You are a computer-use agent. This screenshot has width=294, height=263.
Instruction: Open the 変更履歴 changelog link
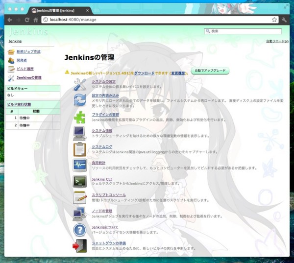[x=178, y=73]
